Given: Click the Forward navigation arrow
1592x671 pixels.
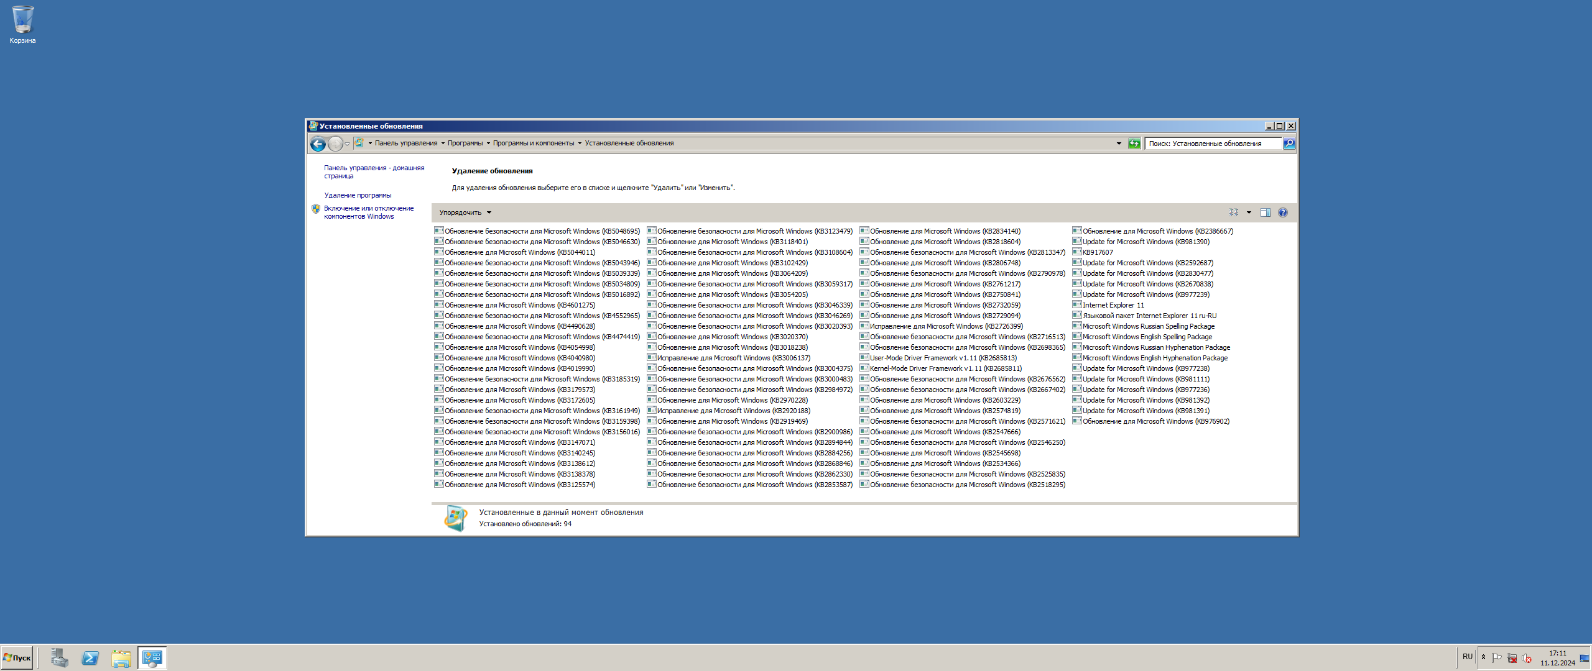Looking at the screenshot, I should tap(335, 144).
